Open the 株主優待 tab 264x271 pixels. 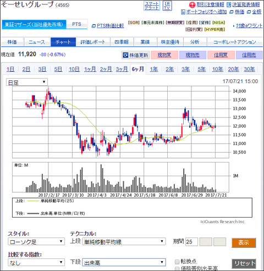point(170,42)
